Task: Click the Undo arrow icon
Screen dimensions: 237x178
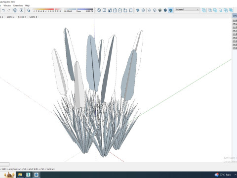Action: click(x=3, y=10)
